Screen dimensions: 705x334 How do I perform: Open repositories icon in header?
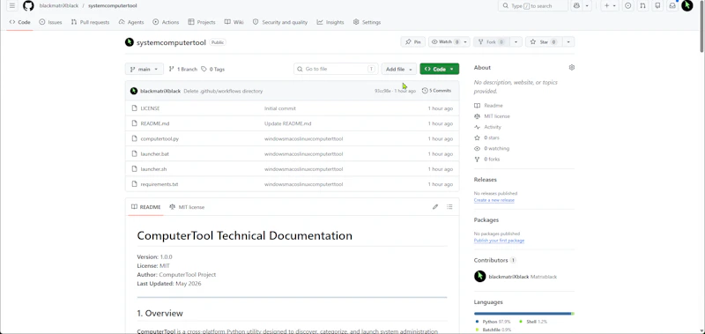pyautogui.click(x=657, y=6)
